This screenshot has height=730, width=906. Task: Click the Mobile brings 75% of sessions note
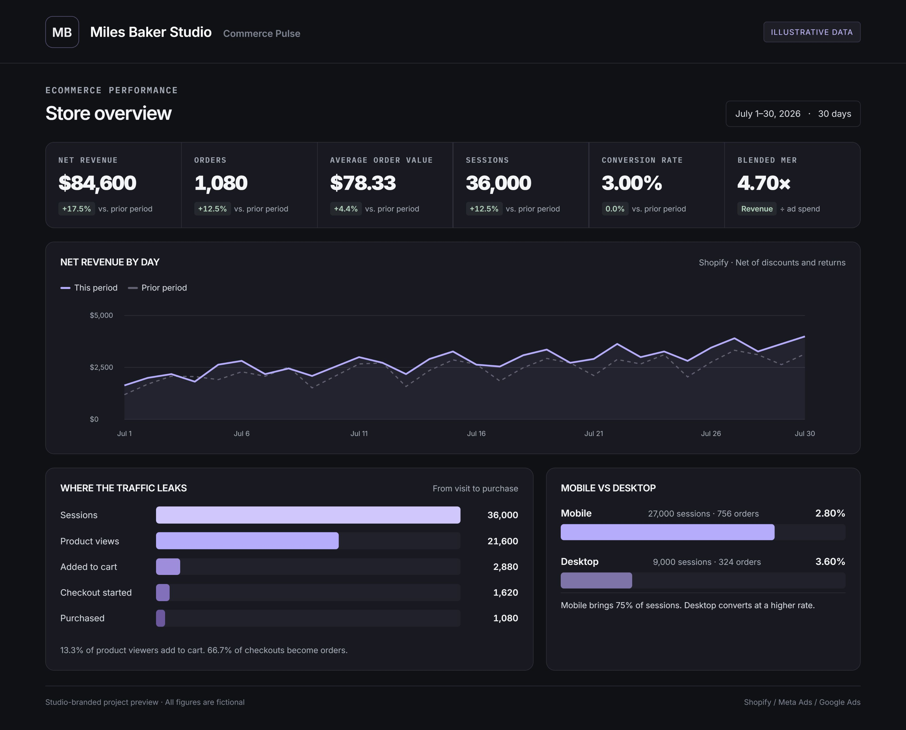[688, 605]
